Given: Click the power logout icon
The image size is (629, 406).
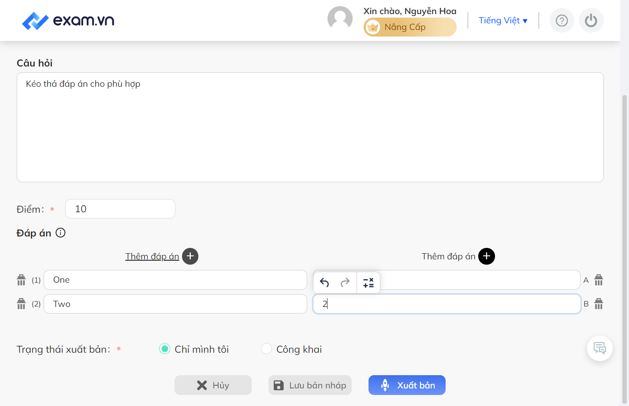Looking at the screenshot, I should pyautogui.click(x=591, y=20).
